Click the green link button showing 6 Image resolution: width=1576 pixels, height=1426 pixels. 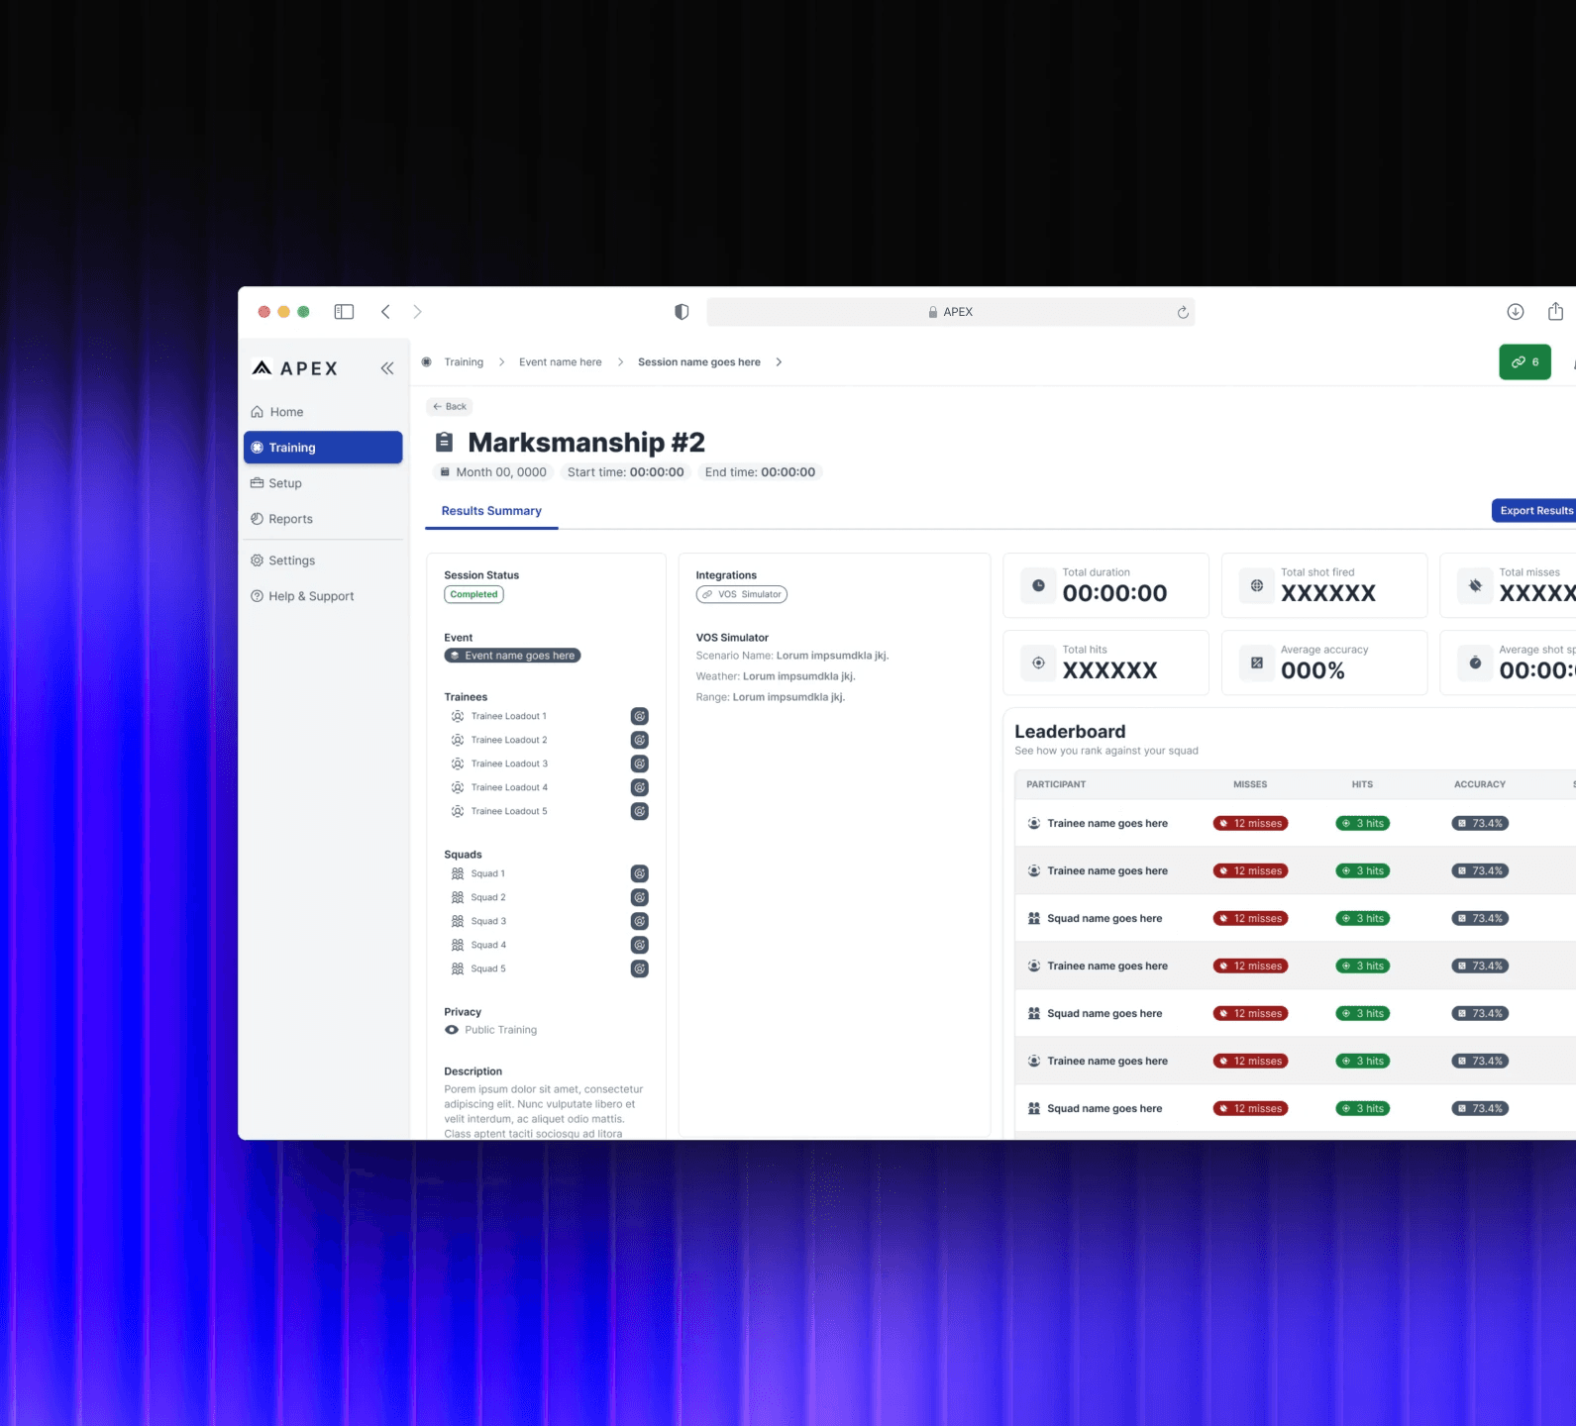[x=1524, y=362]
